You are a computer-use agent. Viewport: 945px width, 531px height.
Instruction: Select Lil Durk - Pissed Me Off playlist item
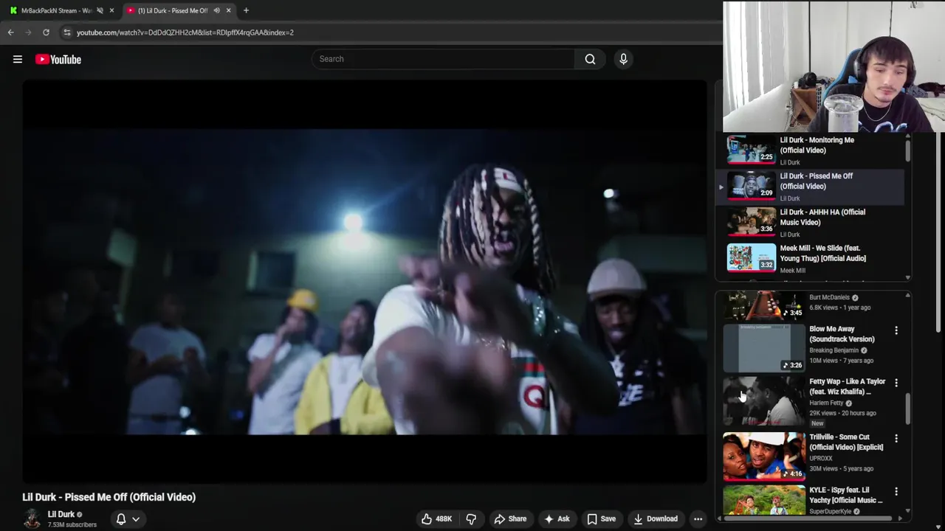[x=811, y=187]
